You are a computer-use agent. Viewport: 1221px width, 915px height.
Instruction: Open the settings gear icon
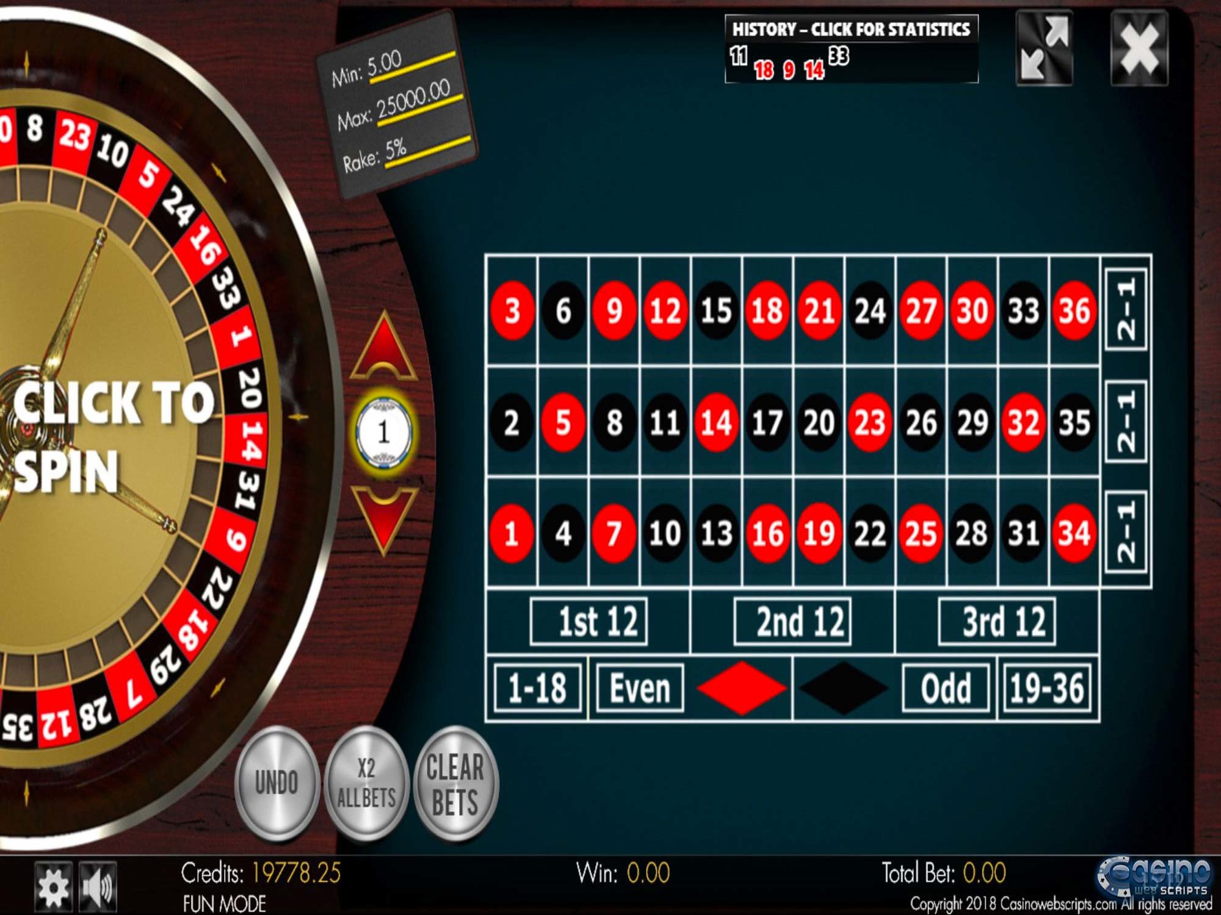point(54,887)
